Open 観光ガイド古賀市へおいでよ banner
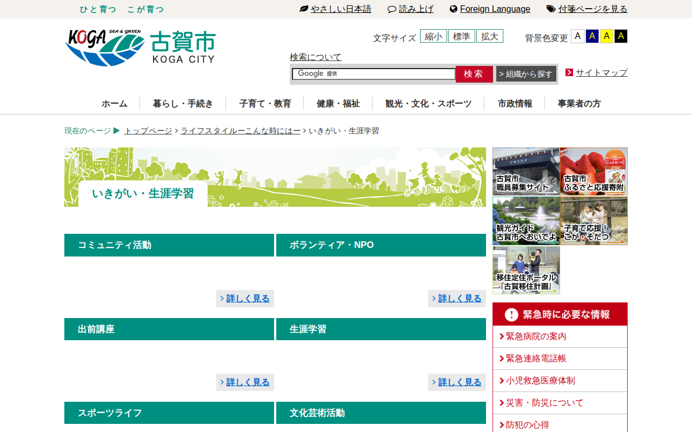This screenshot has height=432, width=692. [526, 221]
